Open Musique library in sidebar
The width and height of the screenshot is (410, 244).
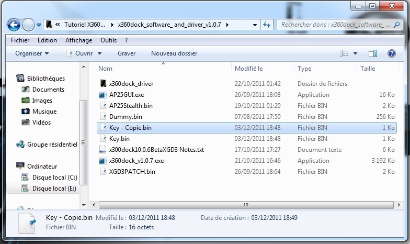pos(44,112)
